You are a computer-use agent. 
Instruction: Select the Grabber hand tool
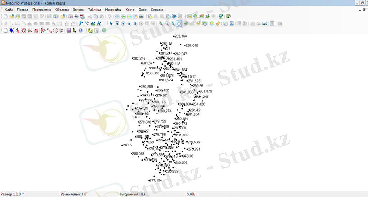coord(179,23)
